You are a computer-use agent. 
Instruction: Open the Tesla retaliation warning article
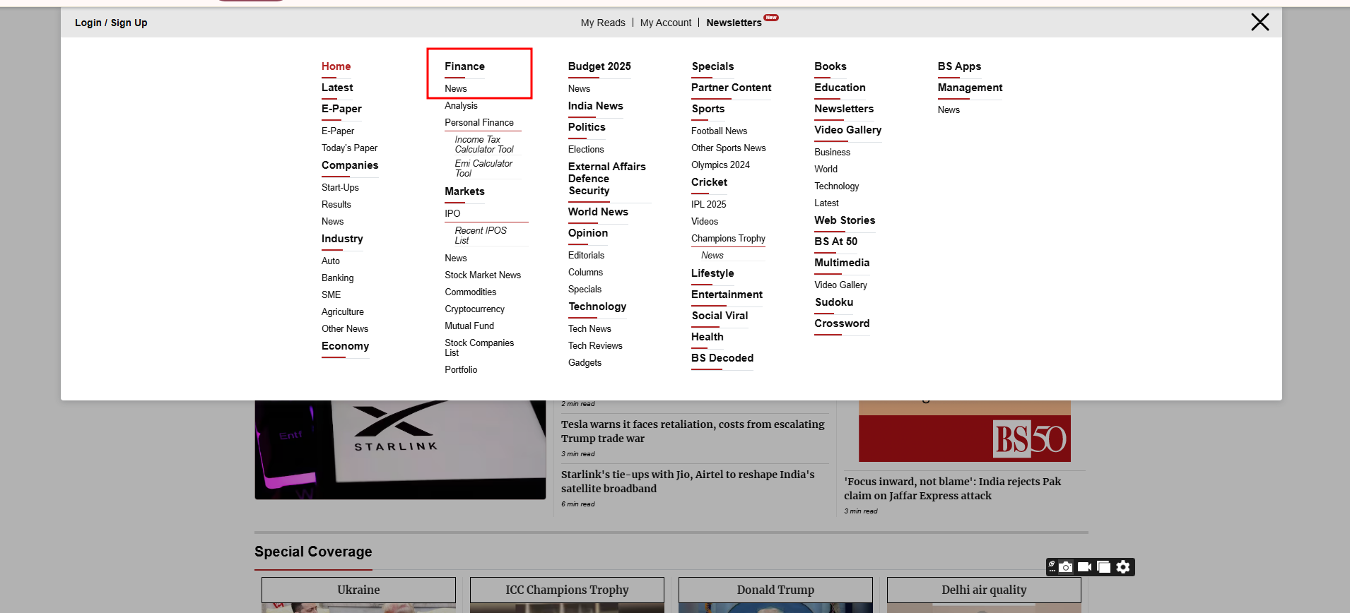coord(693,431)
